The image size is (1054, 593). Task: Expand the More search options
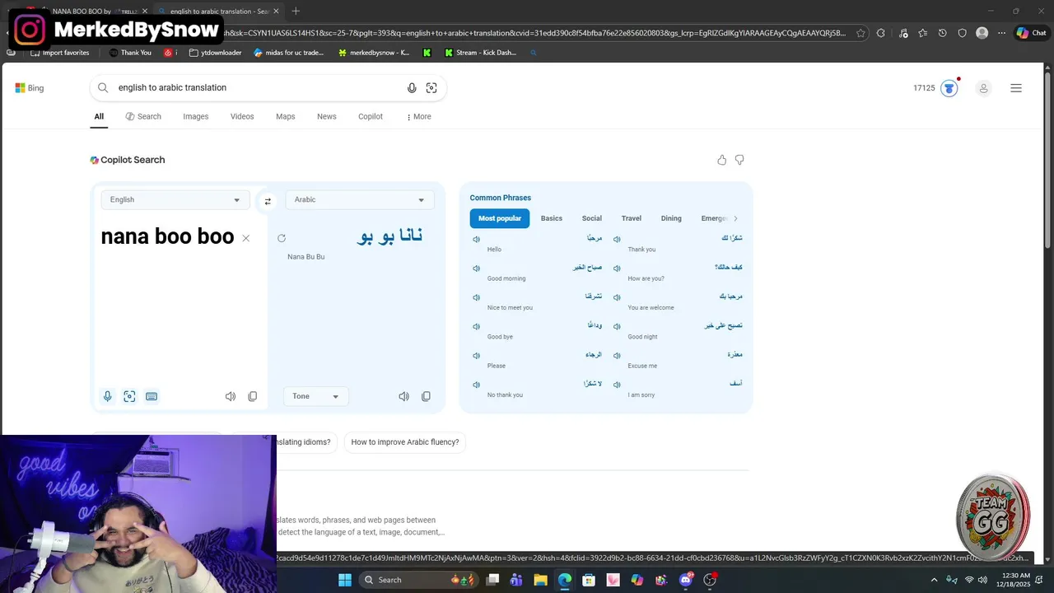click(419, 117)
